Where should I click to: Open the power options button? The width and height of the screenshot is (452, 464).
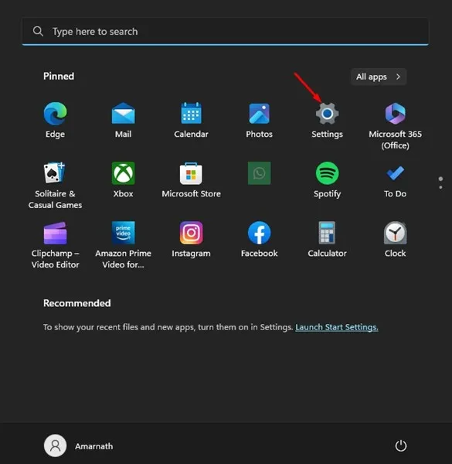click(x=401, y=446)
